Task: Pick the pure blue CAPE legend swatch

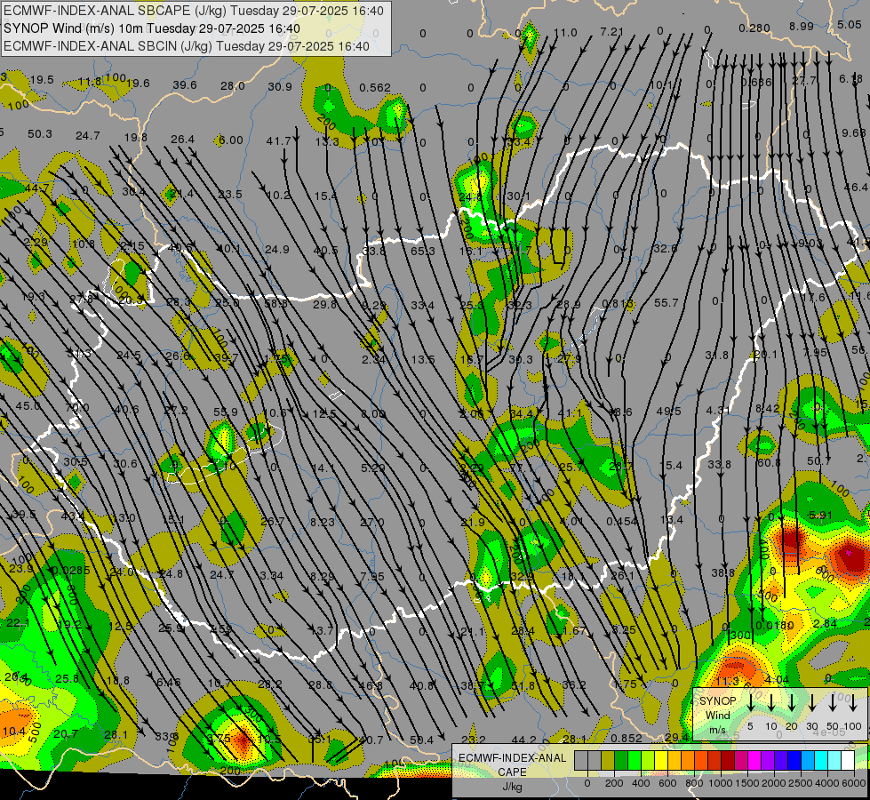Action: coord(794,761)
